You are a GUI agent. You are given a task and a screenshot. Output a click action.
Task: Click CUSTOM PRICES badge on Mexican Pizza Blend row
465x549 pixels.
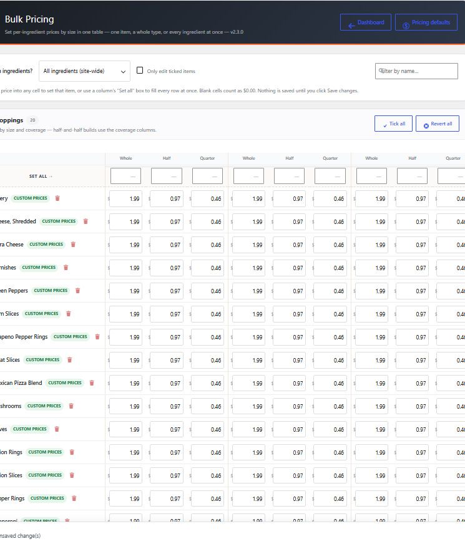[65, 383]
